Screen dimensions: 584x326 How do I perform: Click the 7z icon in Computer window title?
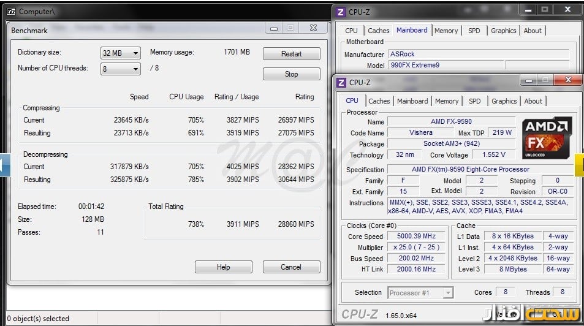[11, 12]
